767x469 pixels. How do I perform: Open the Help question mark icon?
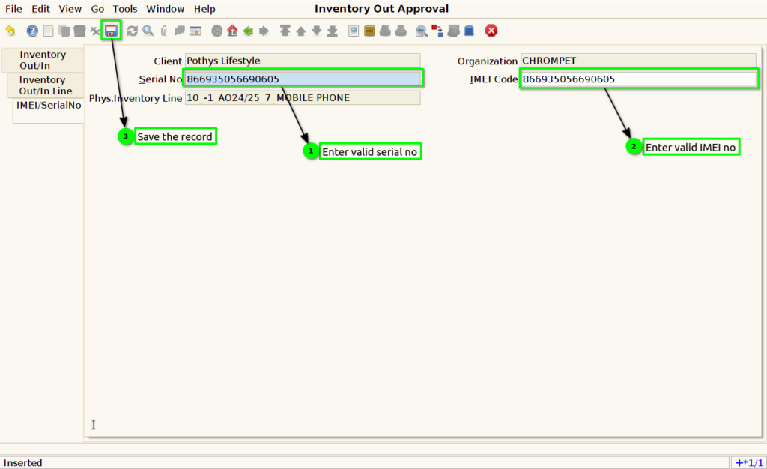coord(32,31)
